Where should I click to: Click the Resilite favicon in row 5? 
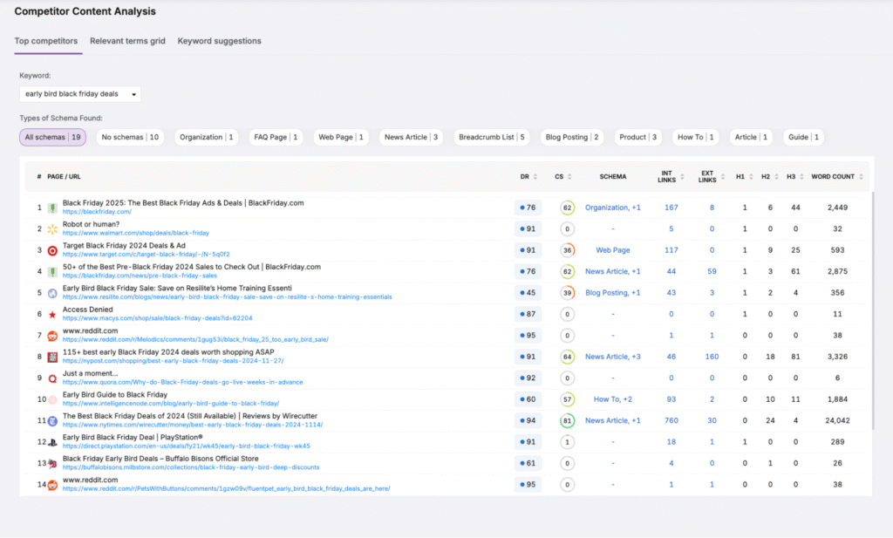(52, 293)
